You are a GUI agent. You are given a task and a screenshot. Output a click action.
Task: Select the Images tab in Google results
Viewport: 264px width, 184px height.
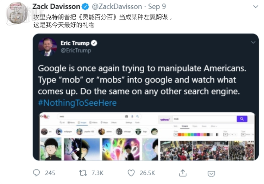coord(82,123)
